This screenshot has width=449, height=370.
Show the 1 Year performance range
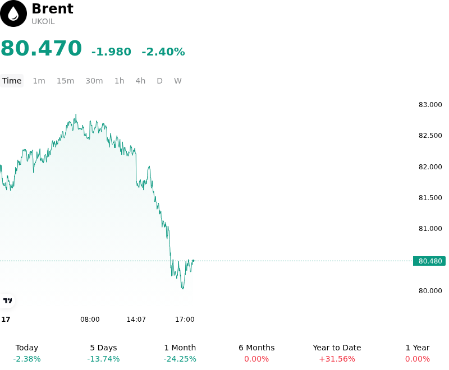click(x=418, y=353)
